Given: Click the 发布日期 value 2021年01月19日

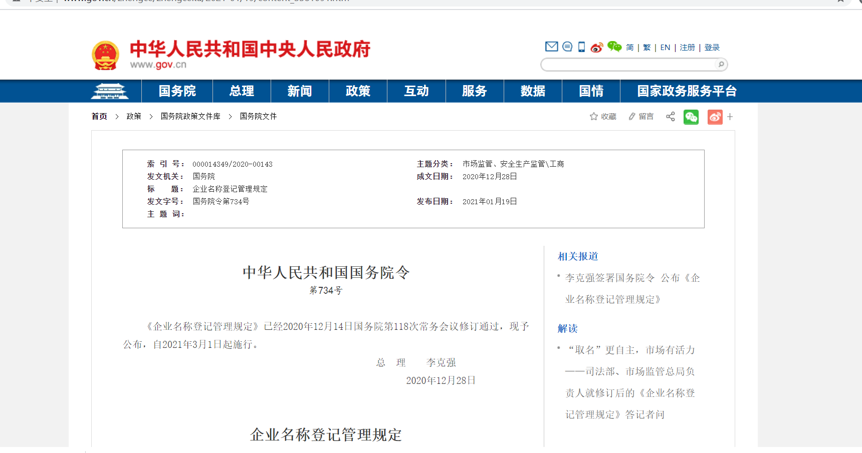Looking at the screenshot, I should coord(490,201).
